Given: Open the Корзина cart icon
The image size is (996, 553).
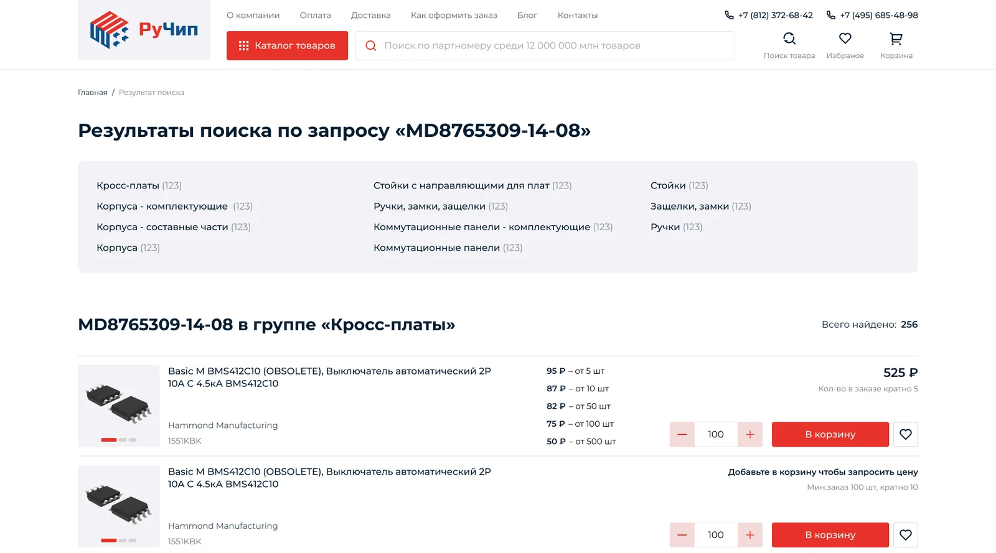Looking at the screenshot, I should pyautogui.click(x=896, y=45).
